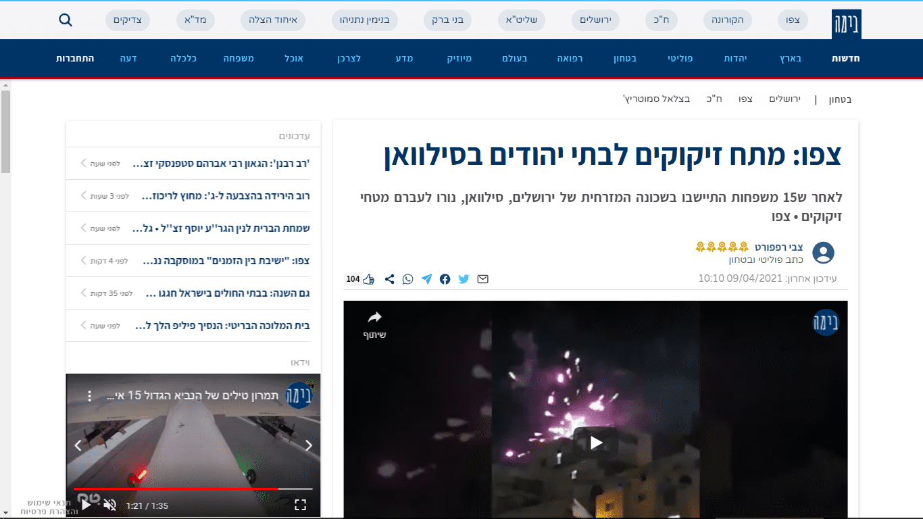Open the בנימין נתניהו topic pill

pyautogui.click(x=365, y=20)
